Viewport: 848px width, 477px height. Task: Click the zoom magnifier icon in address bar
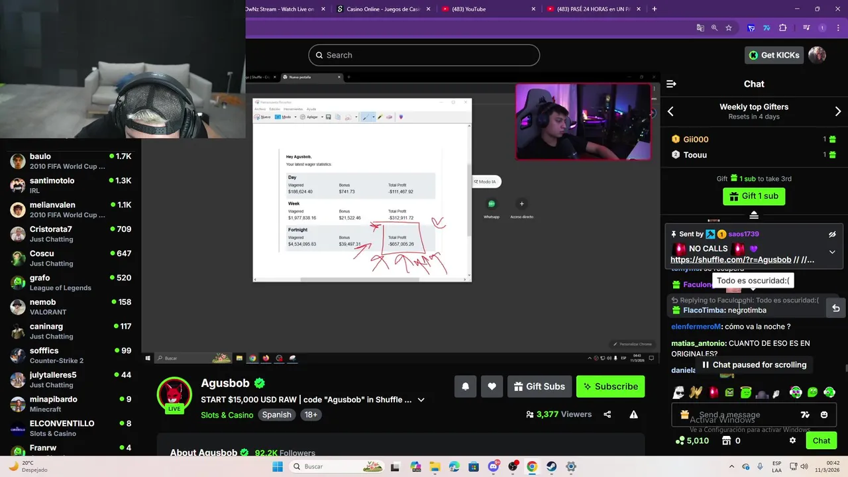(714, 28)
